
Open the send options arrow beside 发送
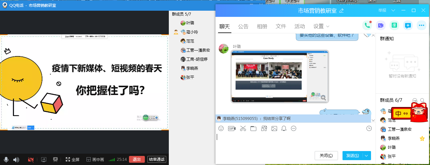coord(367,156)
